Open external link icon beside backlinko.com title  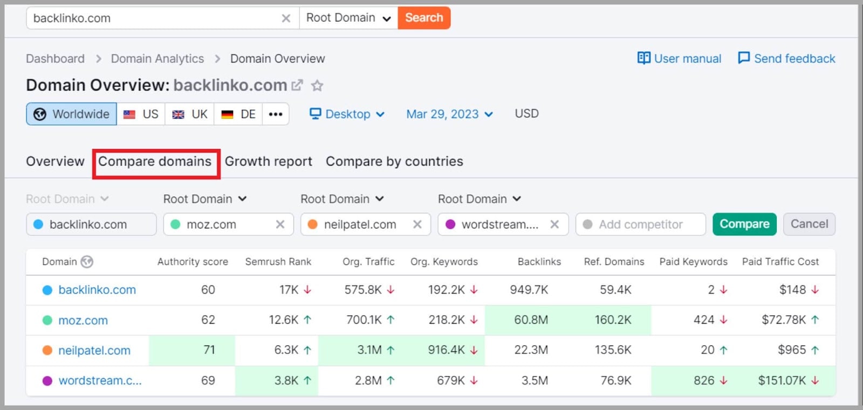(297, 85)
